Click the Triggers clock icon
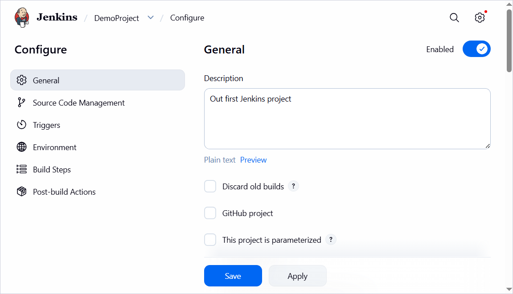This screenshot has height=294, width=513. [x=21, y=125]
